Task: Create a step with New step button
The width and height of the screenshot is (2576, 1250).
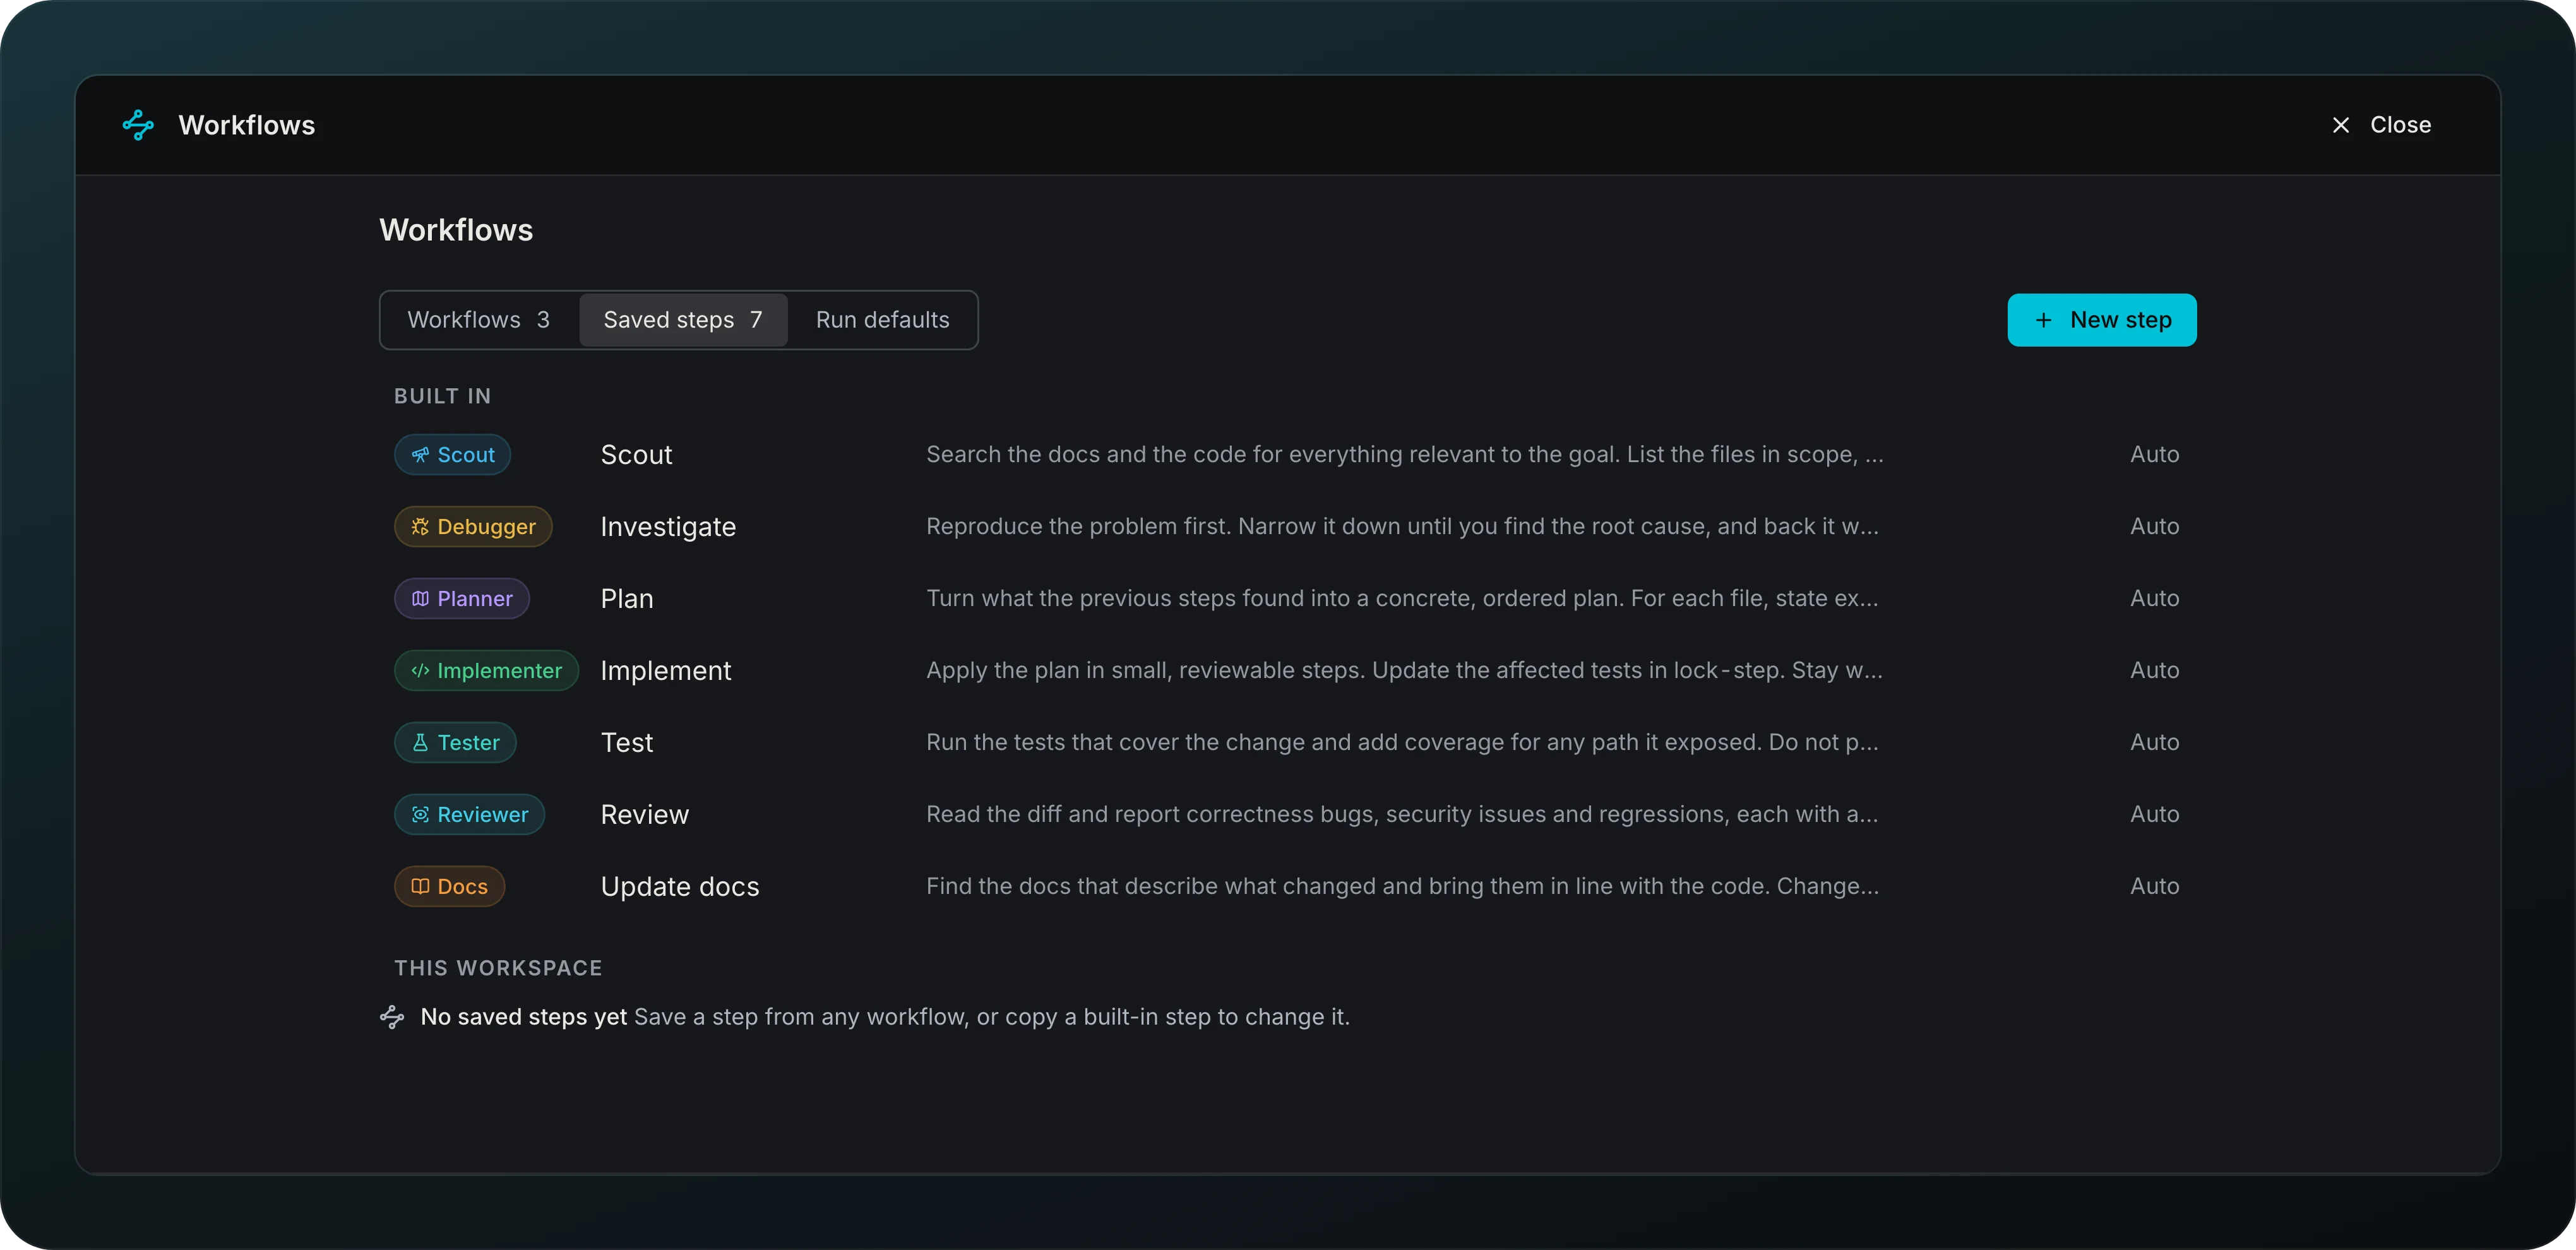Action: 2101,320
